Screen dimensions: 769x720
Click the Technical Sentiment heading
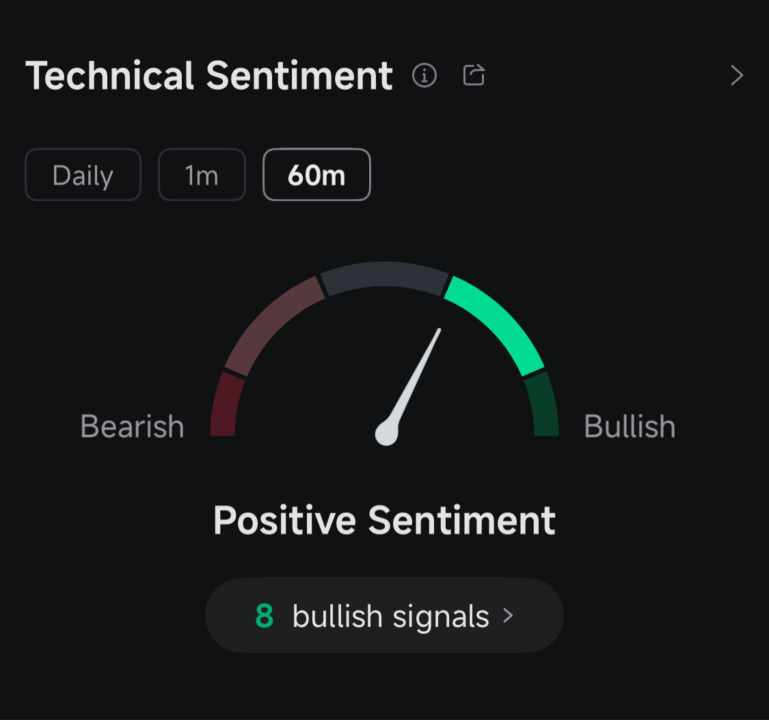pyautogui.click(x=209, y=75)
